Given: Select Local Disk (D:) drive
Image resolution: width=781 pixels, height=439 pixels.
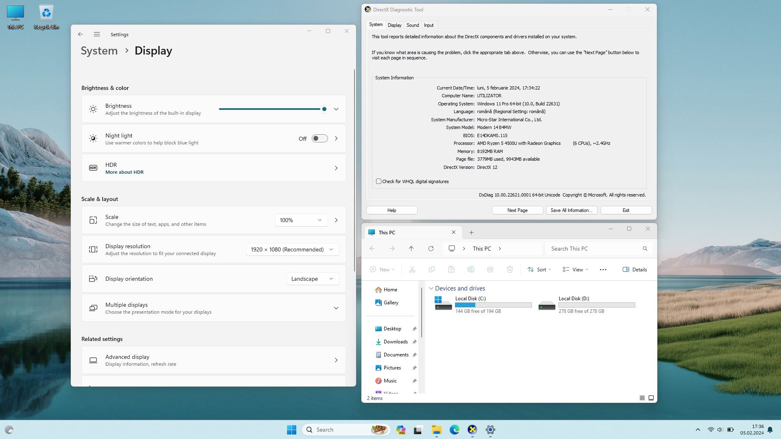Looking at the screenshot, I should pos(586,305).
